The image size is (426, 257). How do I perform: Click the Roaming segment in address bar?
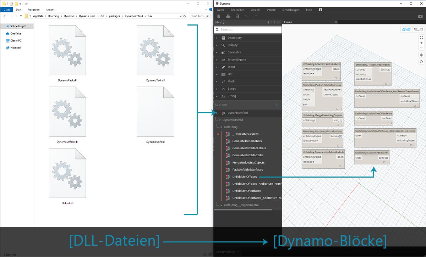tap(54, 16)
